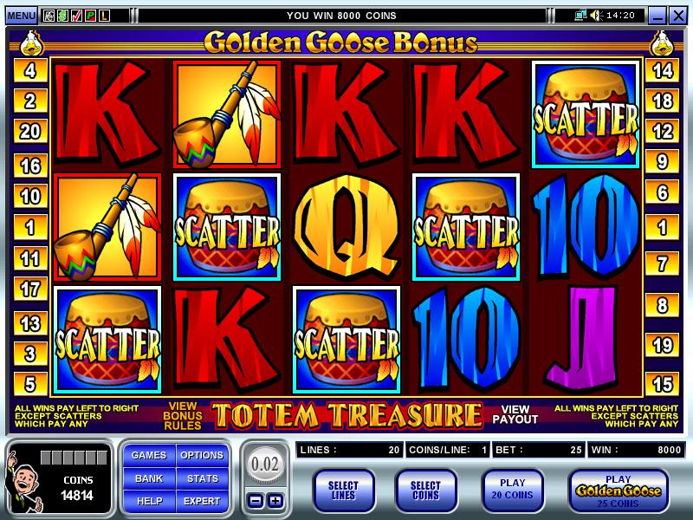Click the yellow L icon
The height and width of the screenshot is (520, 693).
[104, 16]
